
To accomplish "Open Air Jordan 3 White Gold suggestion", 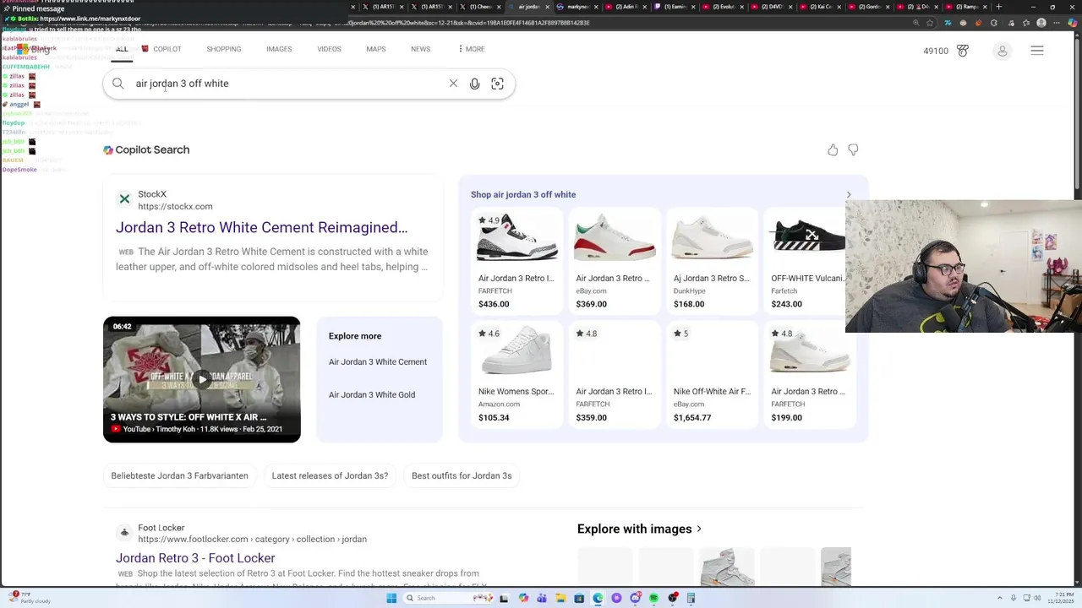I will pyautogui.click(x=372, y=395).
